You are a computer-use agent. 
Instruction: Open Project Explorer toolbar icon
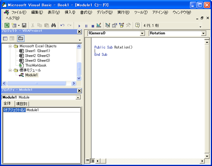(108, 25)
